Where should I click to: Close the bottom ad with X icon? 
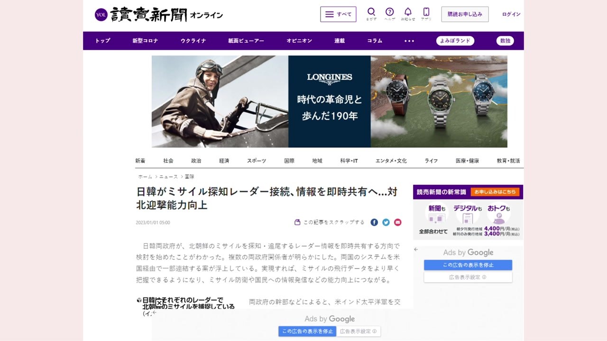[x=160, y=303]
